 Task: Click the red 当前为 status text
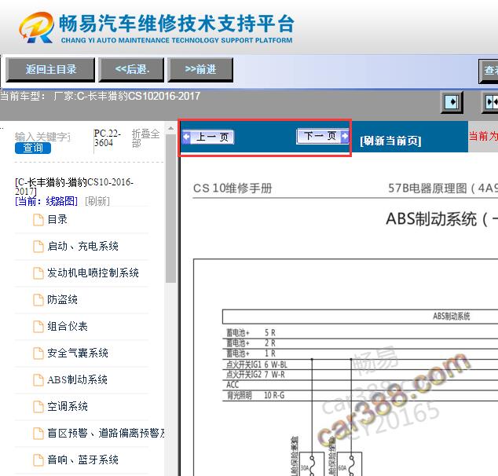click(483, 136)
